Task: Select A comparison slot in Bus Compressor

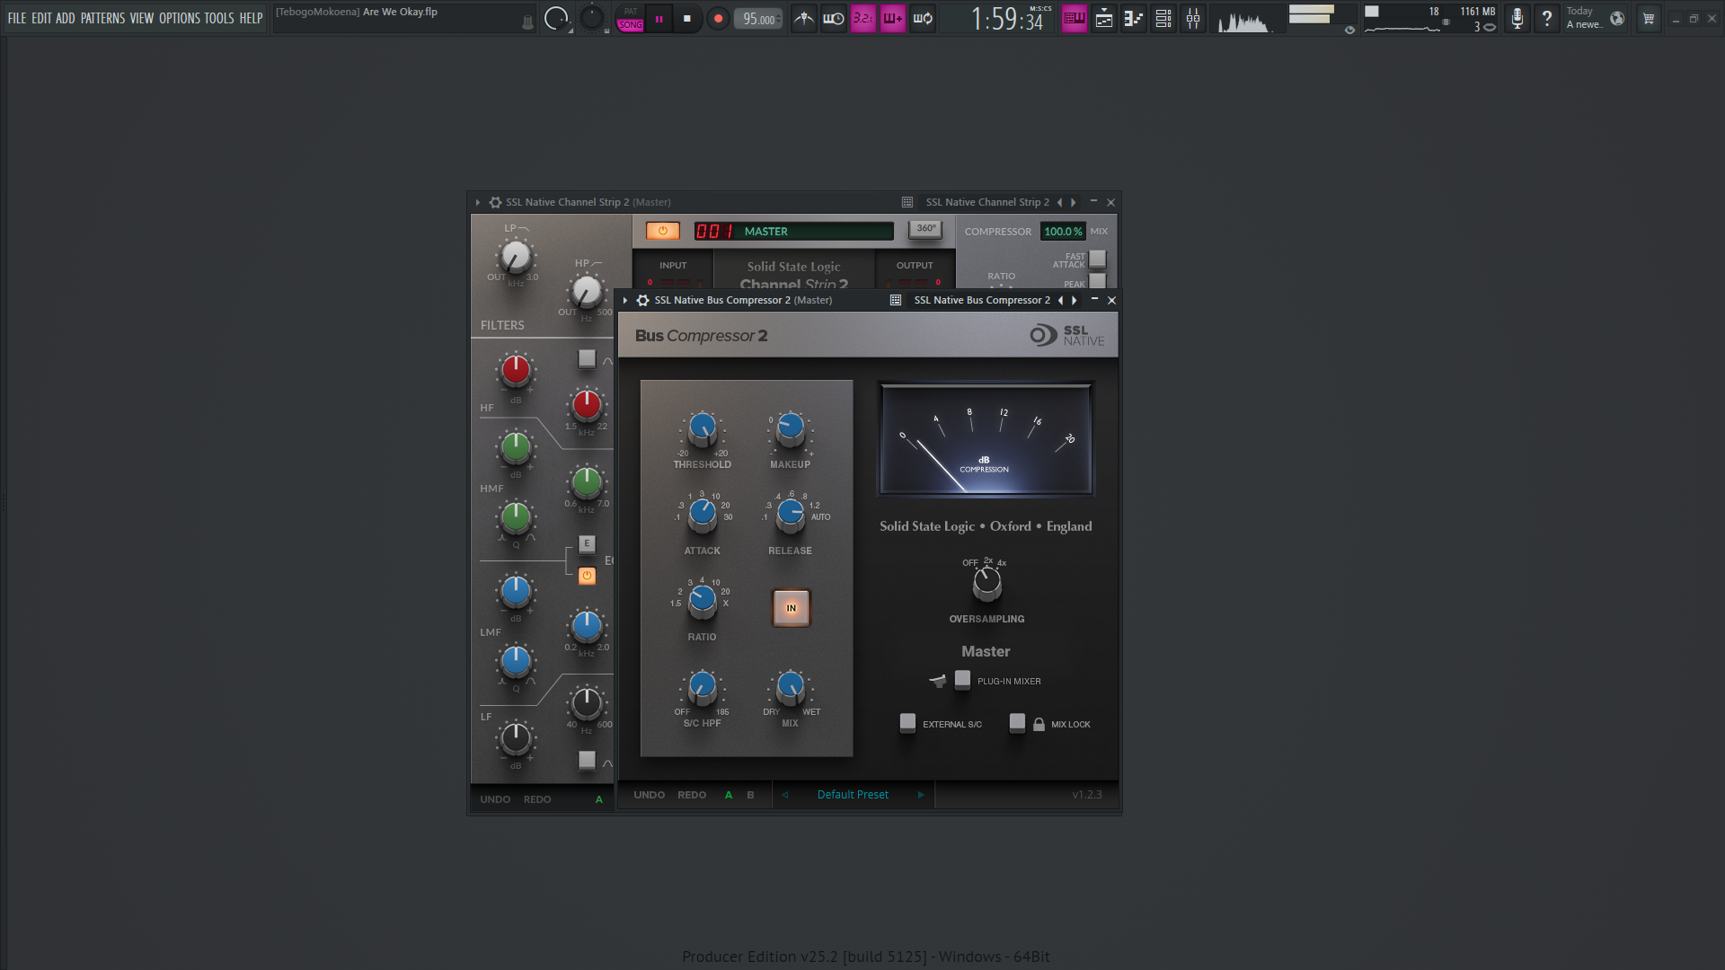Action: click(x=729, y=795)
